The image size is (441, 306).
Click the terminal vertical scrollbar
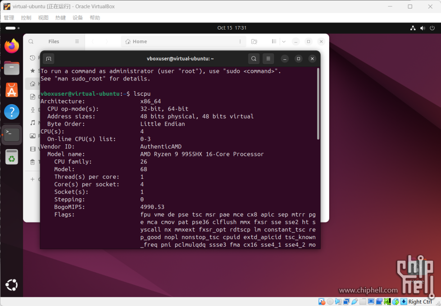(x=318, y=103)
